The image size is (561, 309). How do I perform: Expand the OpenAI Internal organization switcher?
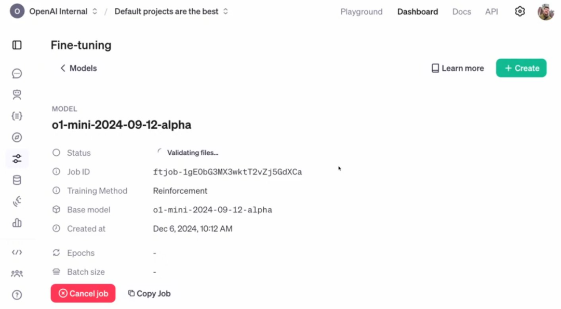click(x=63, y=11)
